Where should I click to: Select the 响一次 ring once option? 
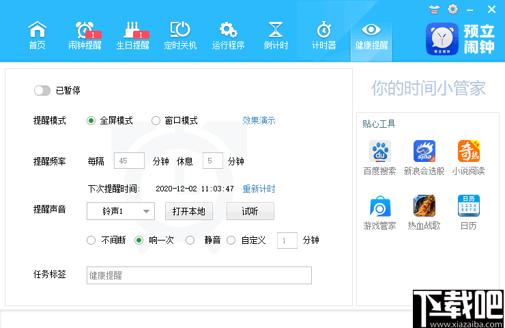(x=139, y=241)
